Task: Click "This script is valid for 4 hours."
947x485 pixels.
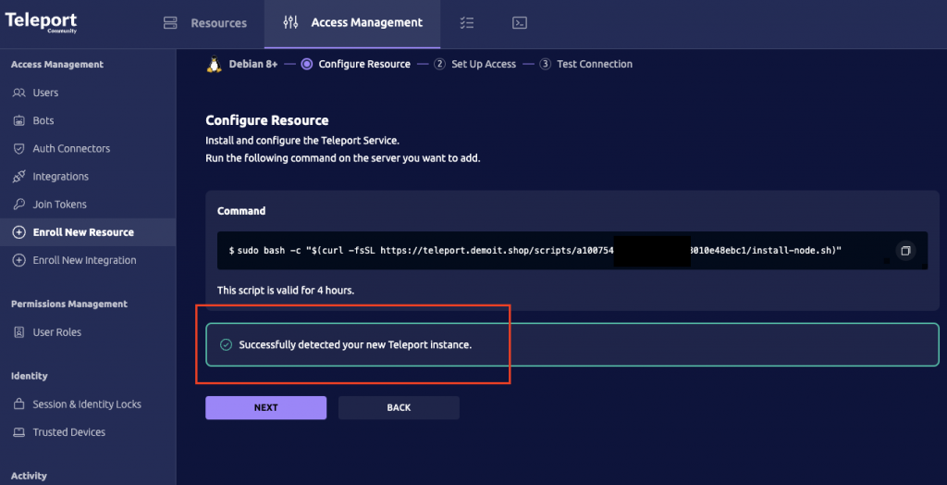Action: coord(286,291)
